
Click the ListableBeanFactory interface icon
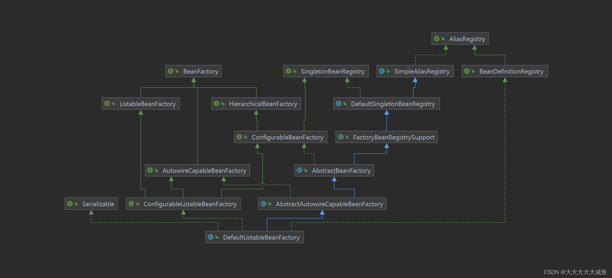(x=107, y=103)
